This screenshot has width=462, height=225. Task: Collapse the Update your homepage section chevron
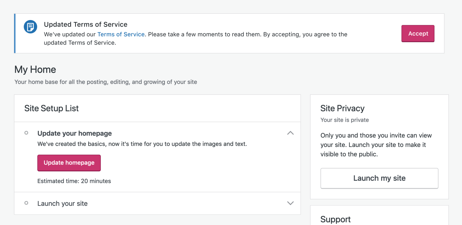point(290,133)
